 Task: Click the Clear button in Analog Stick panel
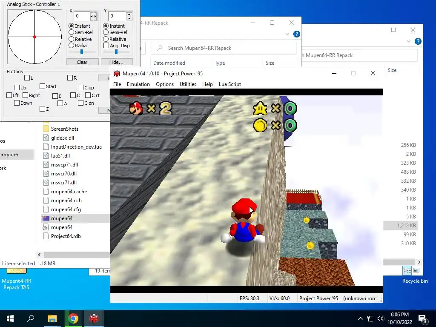[82, 62]
